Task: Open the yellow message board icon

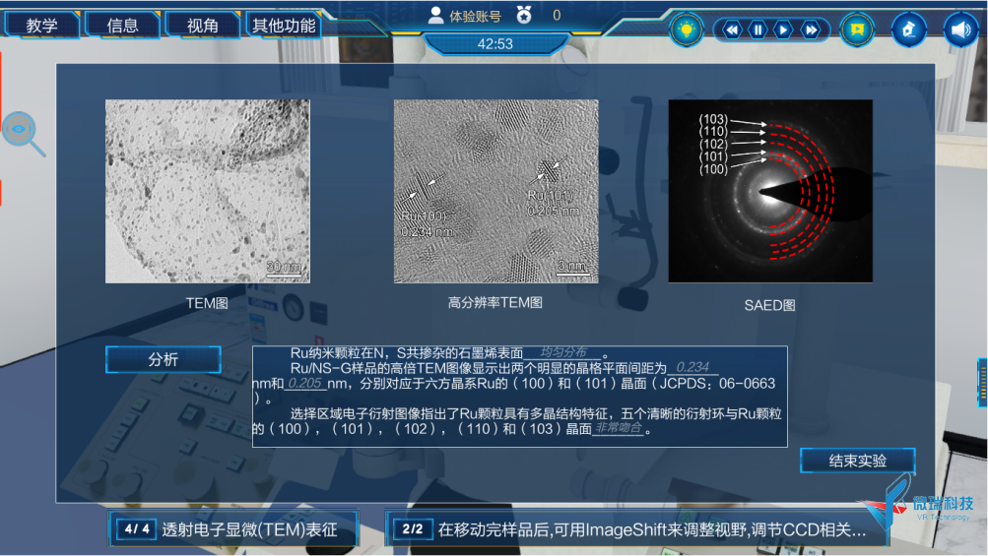Action: [857, 30]
